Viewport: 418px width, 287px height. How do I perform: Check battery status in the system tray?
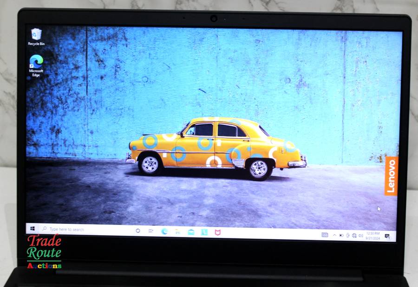[341, 236]
